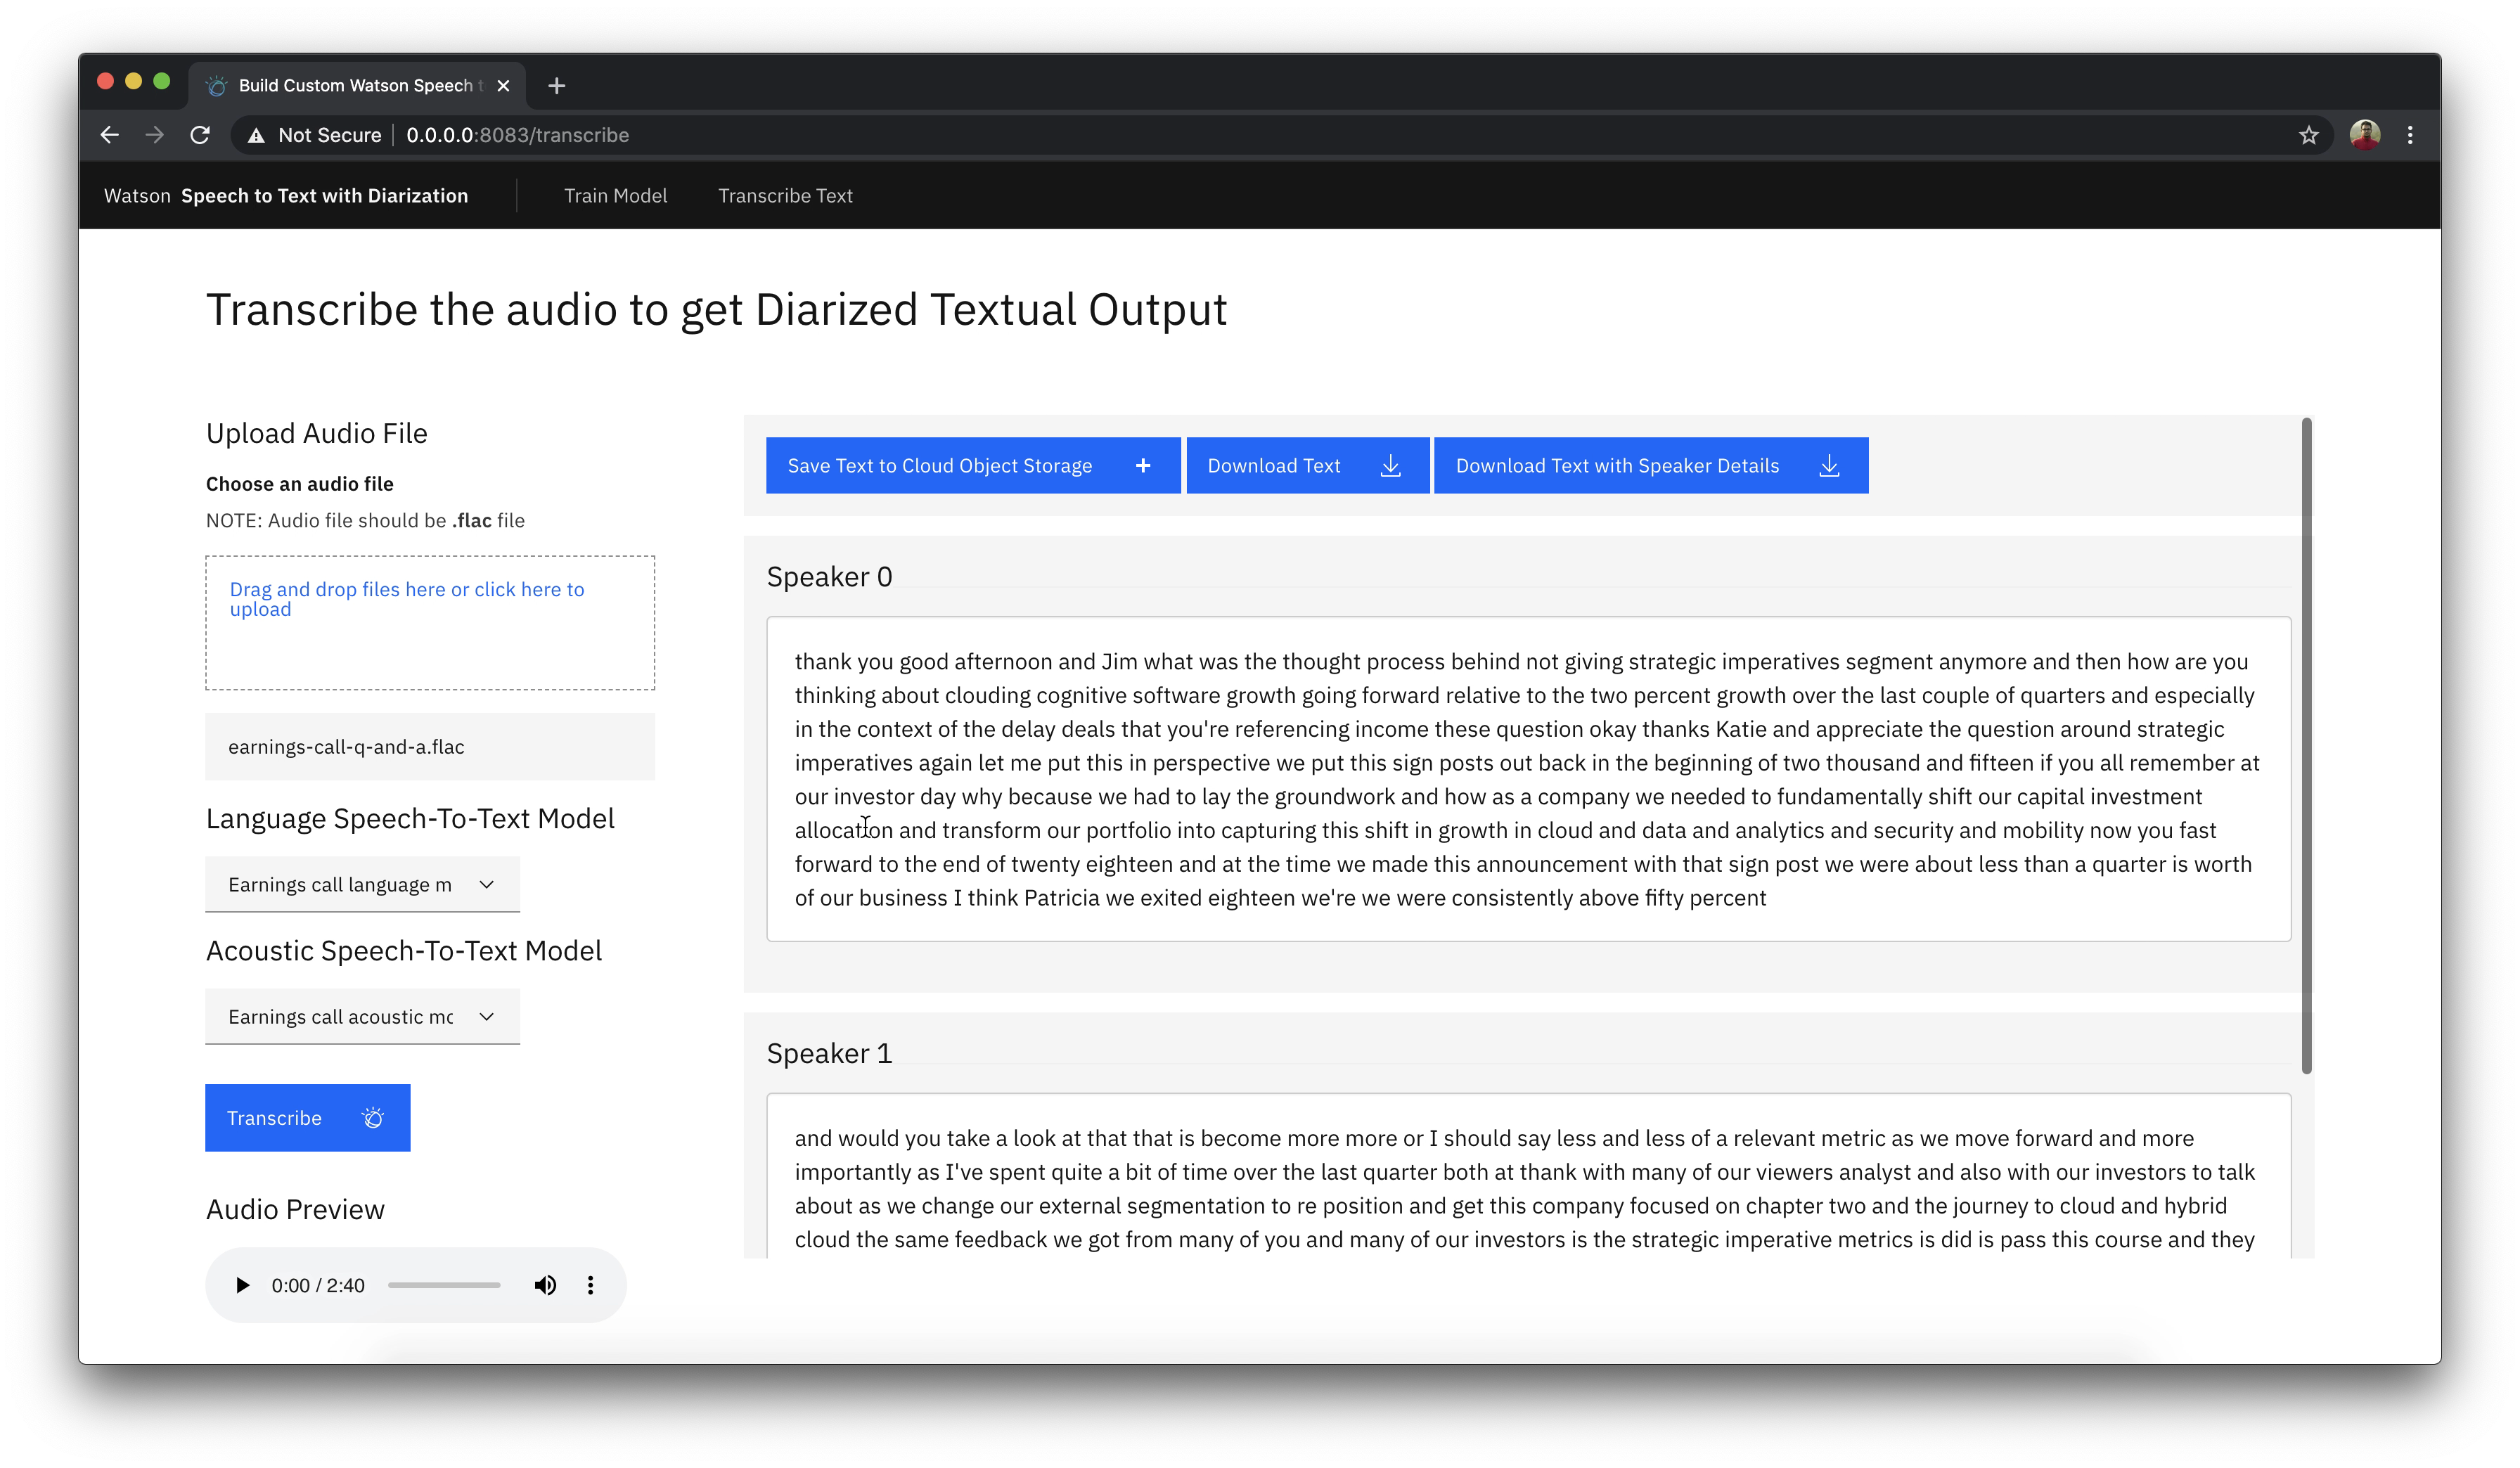Switch to Transcribe Text page
This screenshot has width=2520, height=1468.
(x=785, y=196)
